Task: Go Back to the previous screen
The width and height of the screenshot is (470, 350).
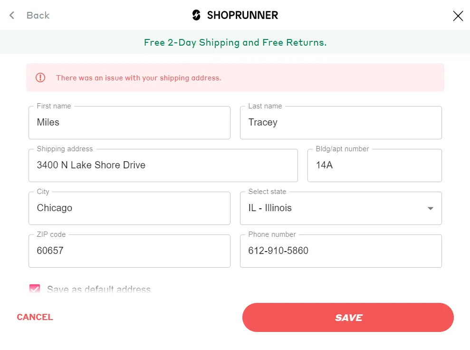Action: pyautogui.click(x=38, y=15)
